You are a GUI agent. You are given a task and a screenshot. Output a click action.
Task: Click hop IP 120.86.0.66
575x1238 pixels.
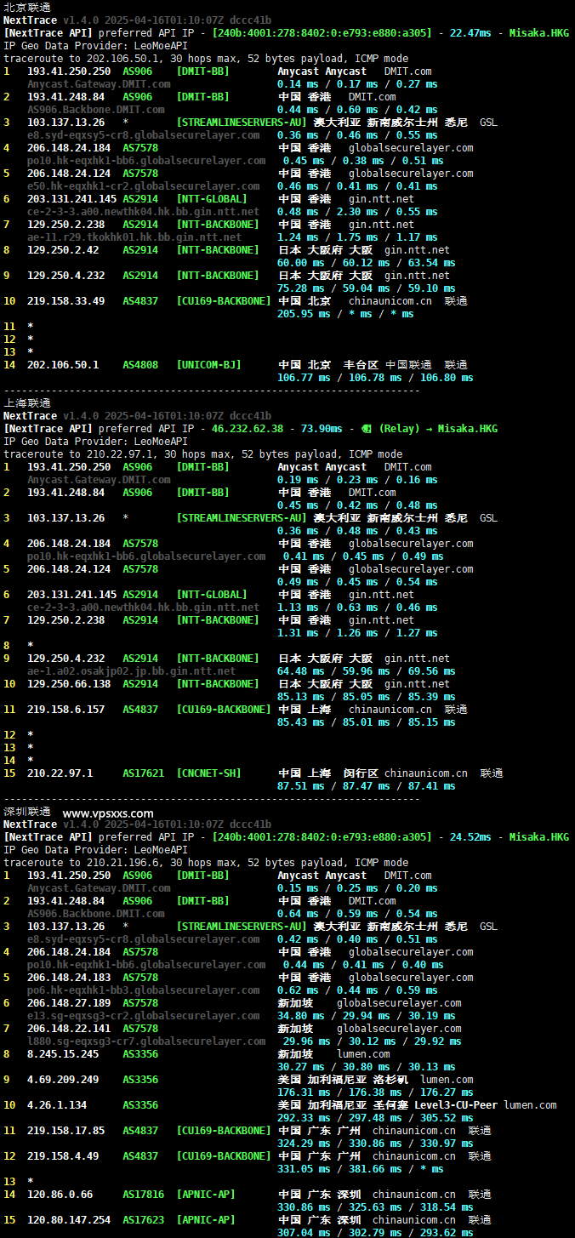point(60,1195)
